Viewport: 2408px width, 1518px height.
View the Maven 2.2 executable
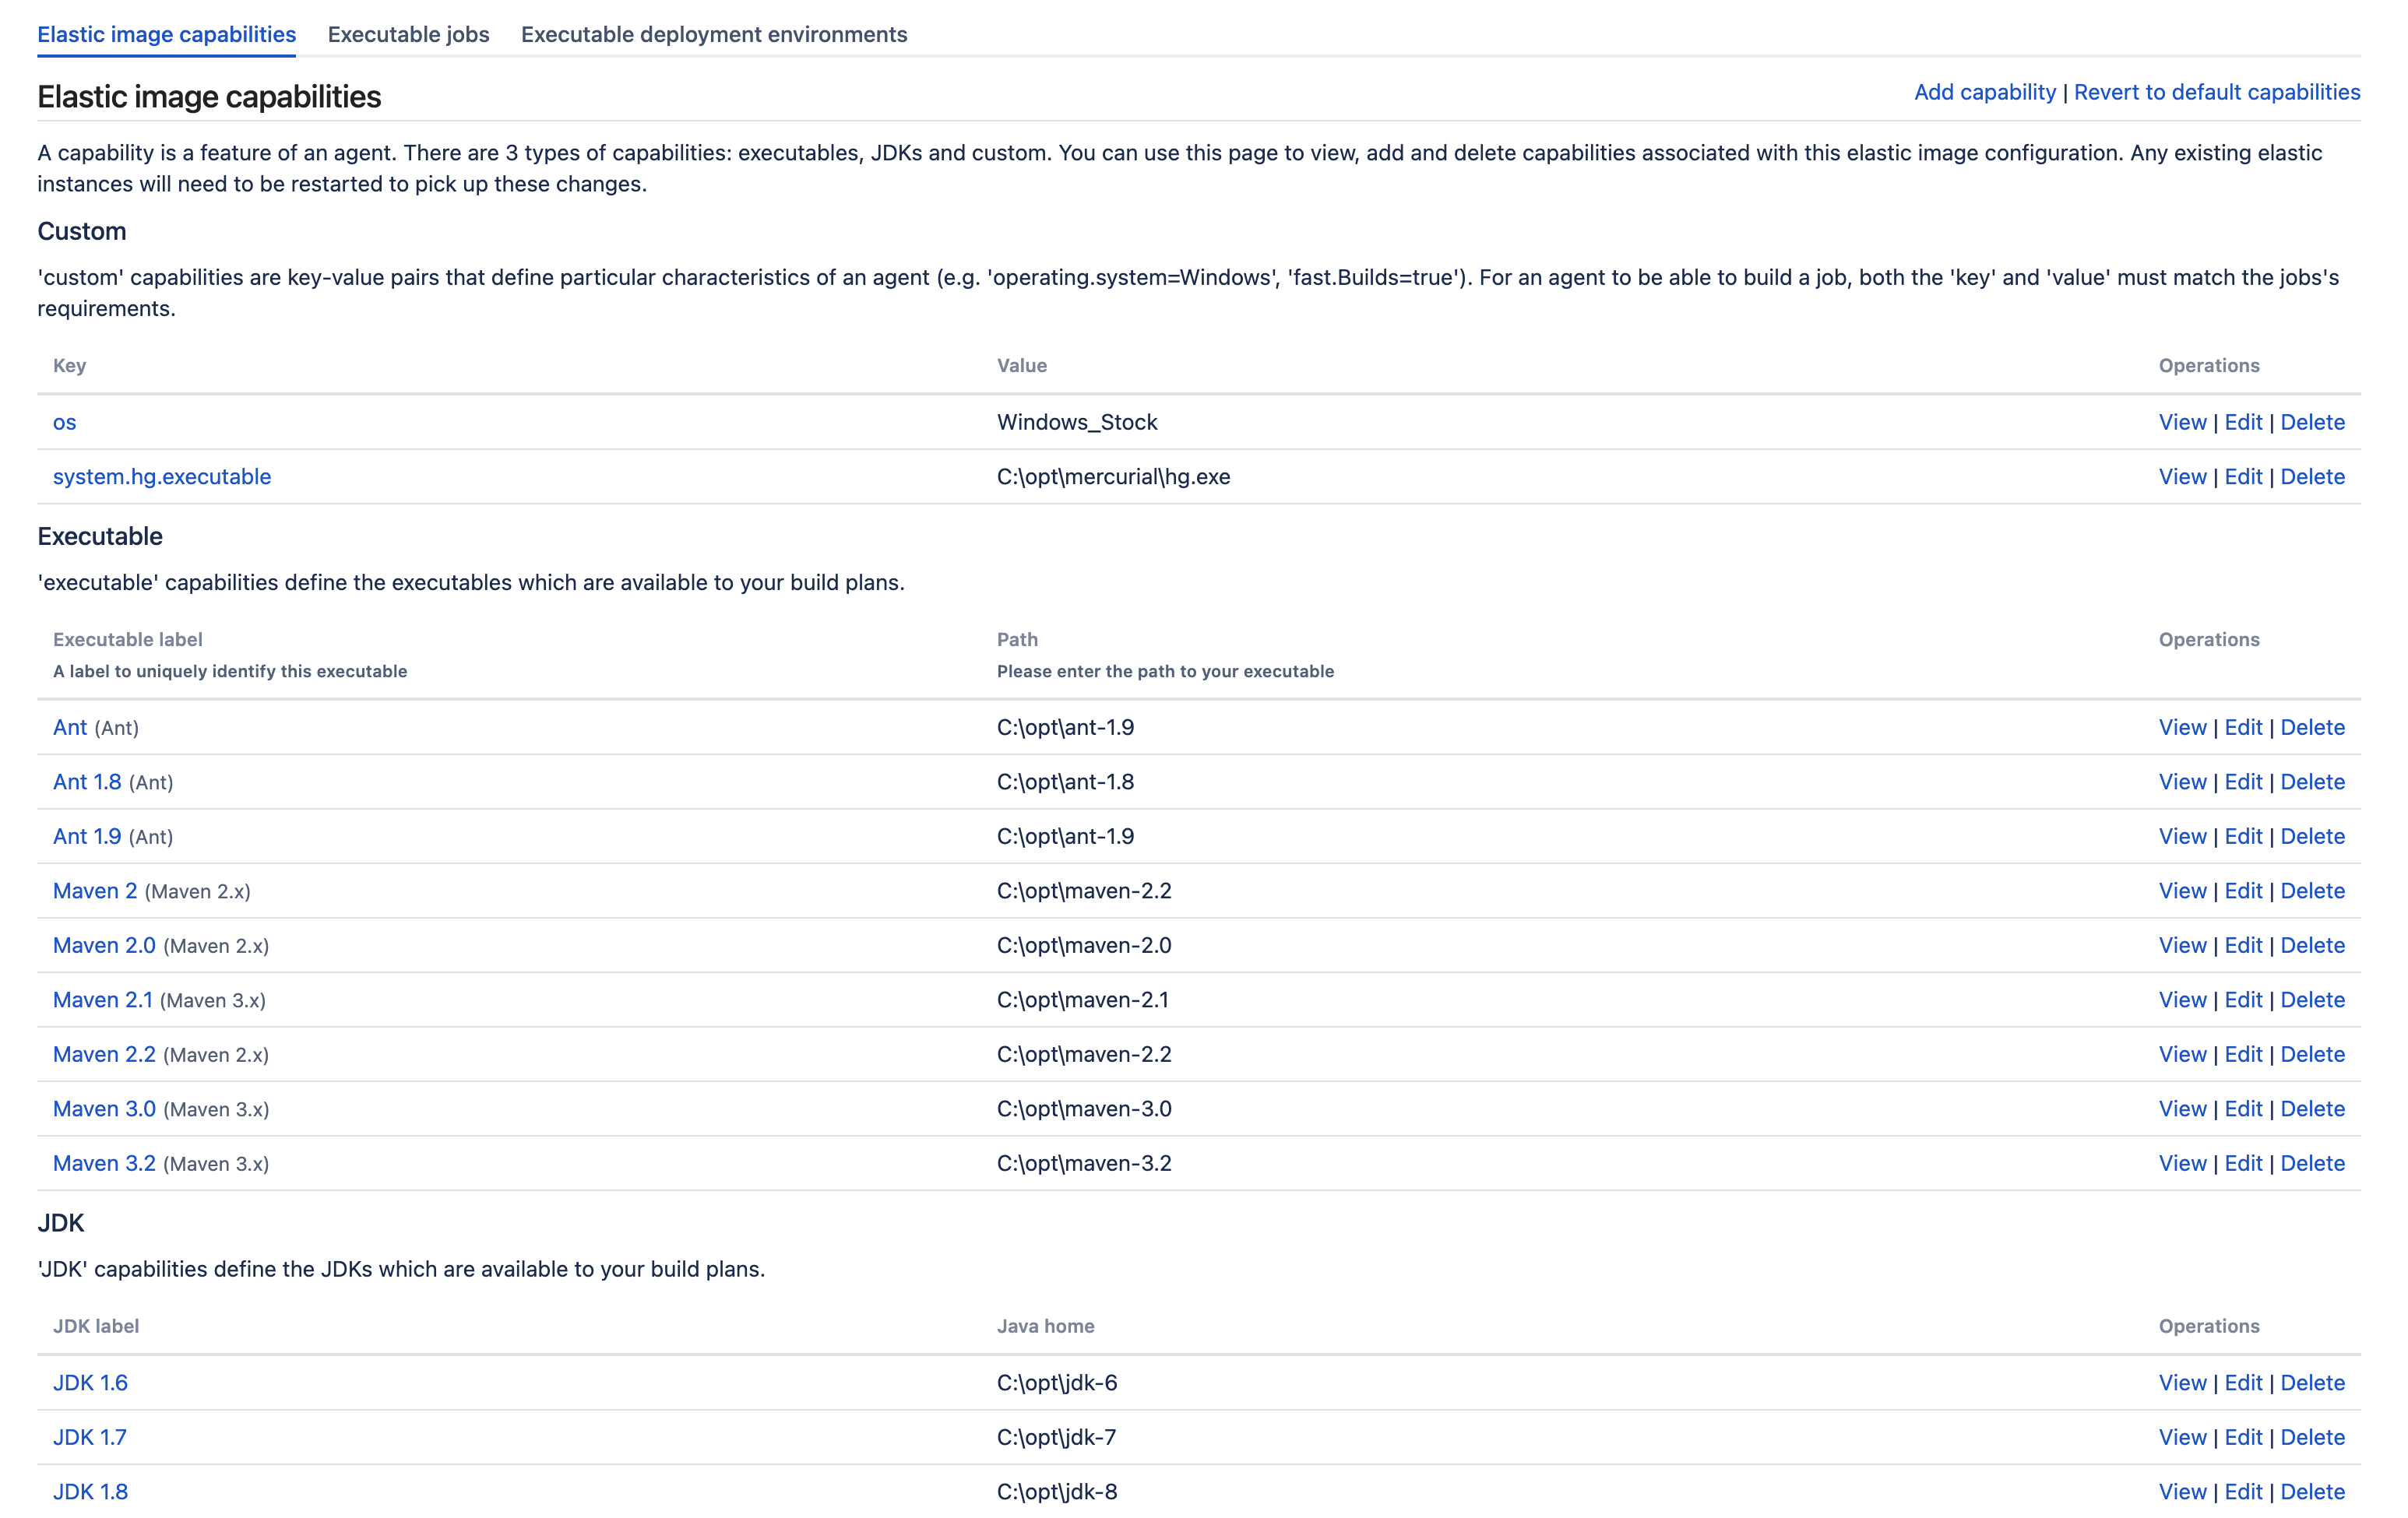click(x=2182, y=1054)
